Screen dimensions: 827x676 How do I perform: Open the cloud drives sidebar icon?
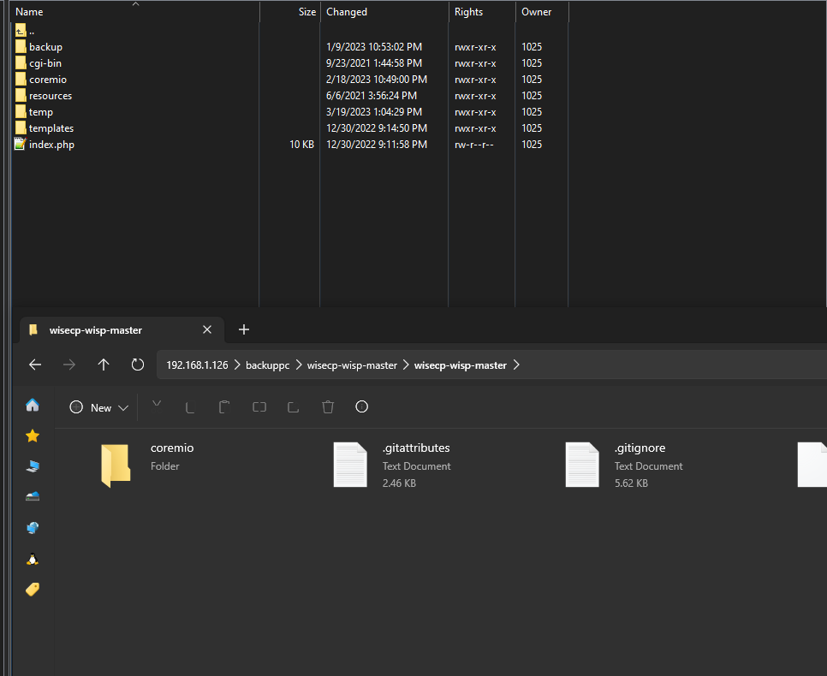[x=33, y=496]
